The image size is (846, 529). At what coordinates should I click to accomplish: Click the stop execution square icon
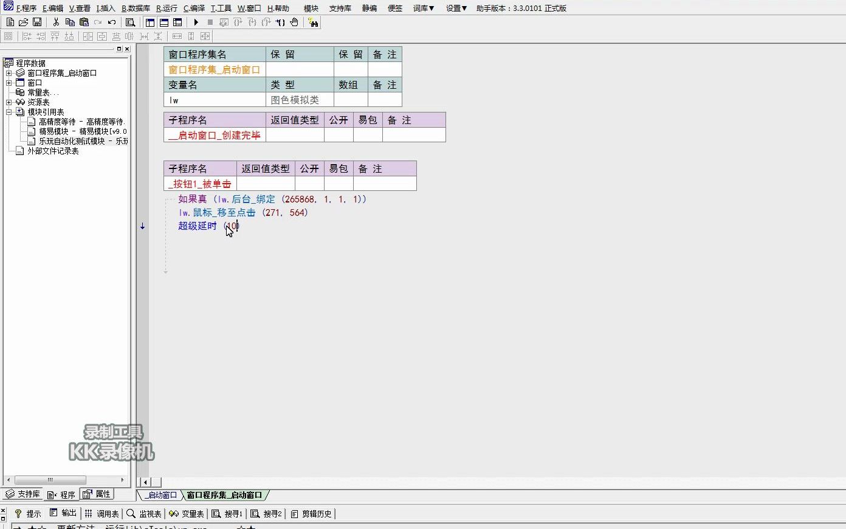click(x=210, y=22)
